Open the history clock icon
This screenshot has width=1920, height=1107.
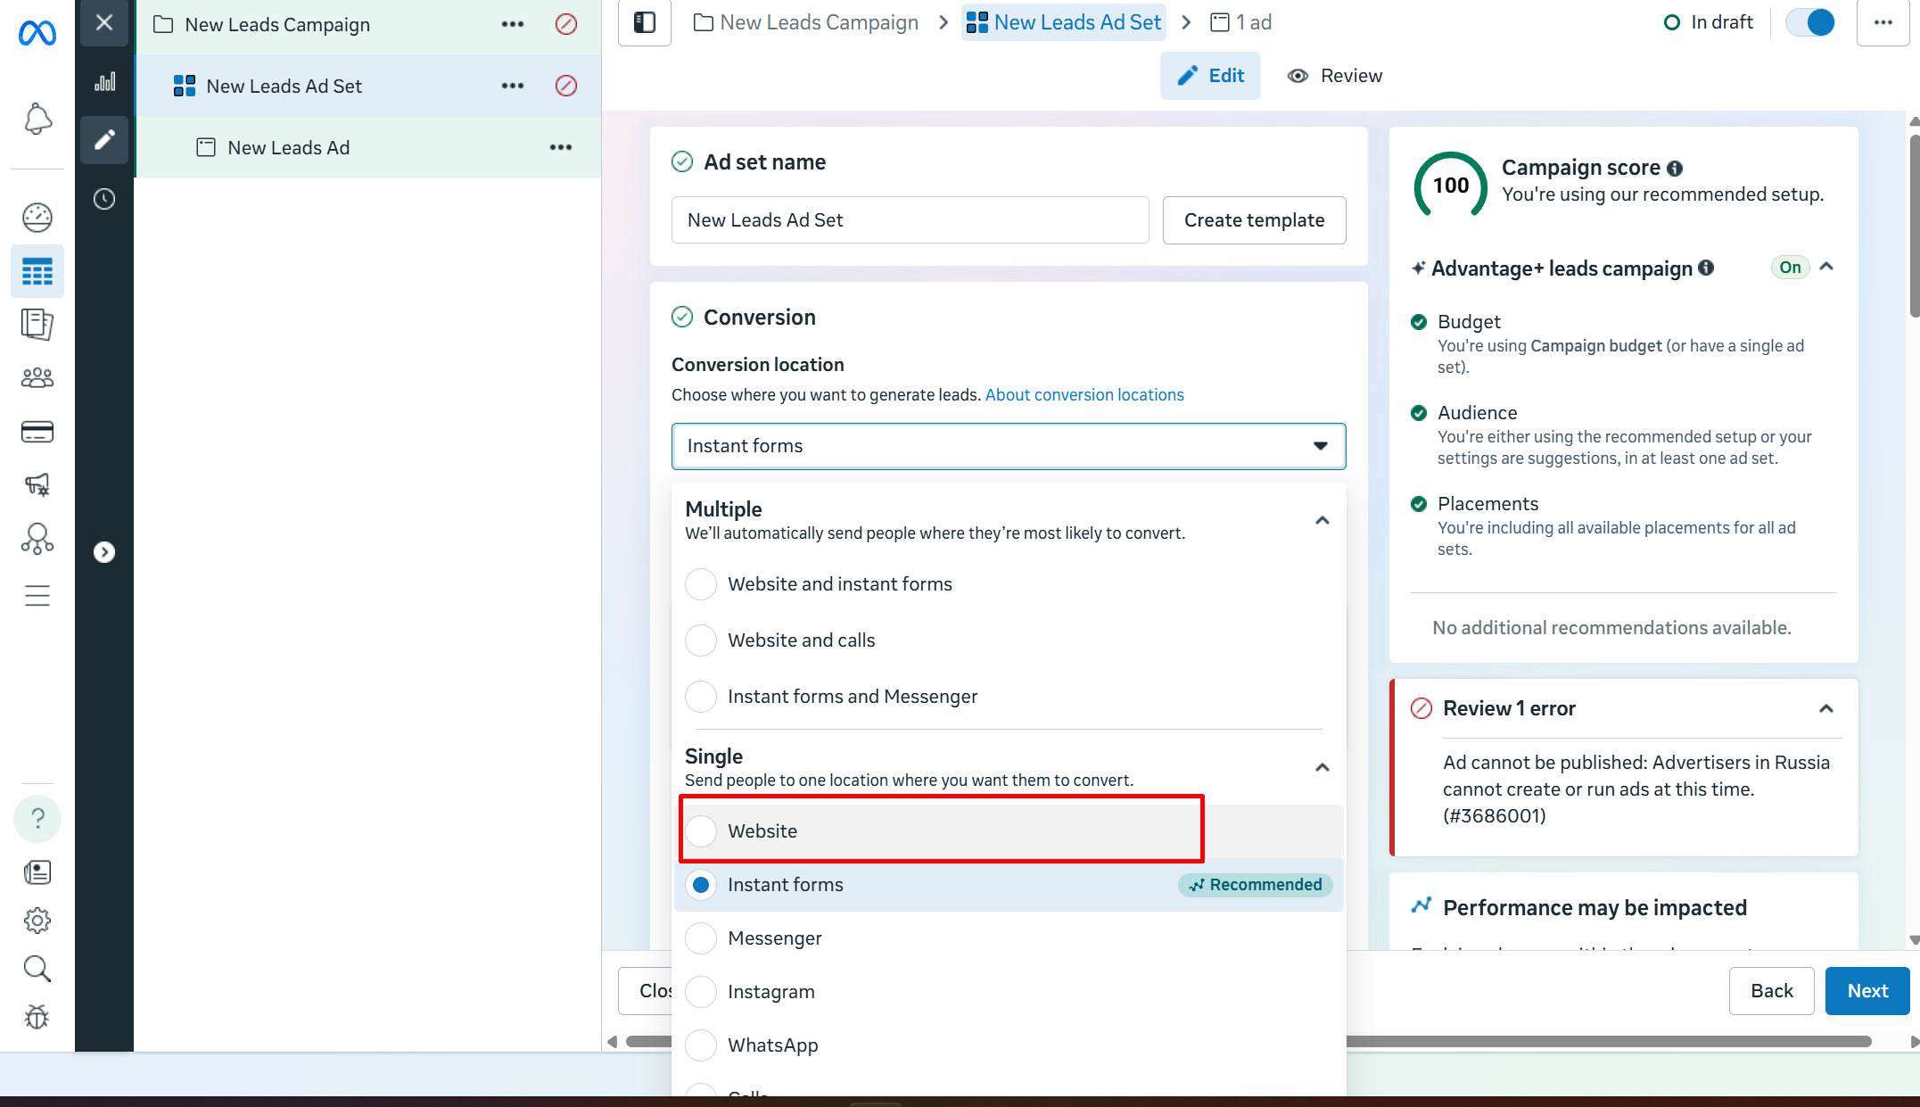[x=104, y=199]
